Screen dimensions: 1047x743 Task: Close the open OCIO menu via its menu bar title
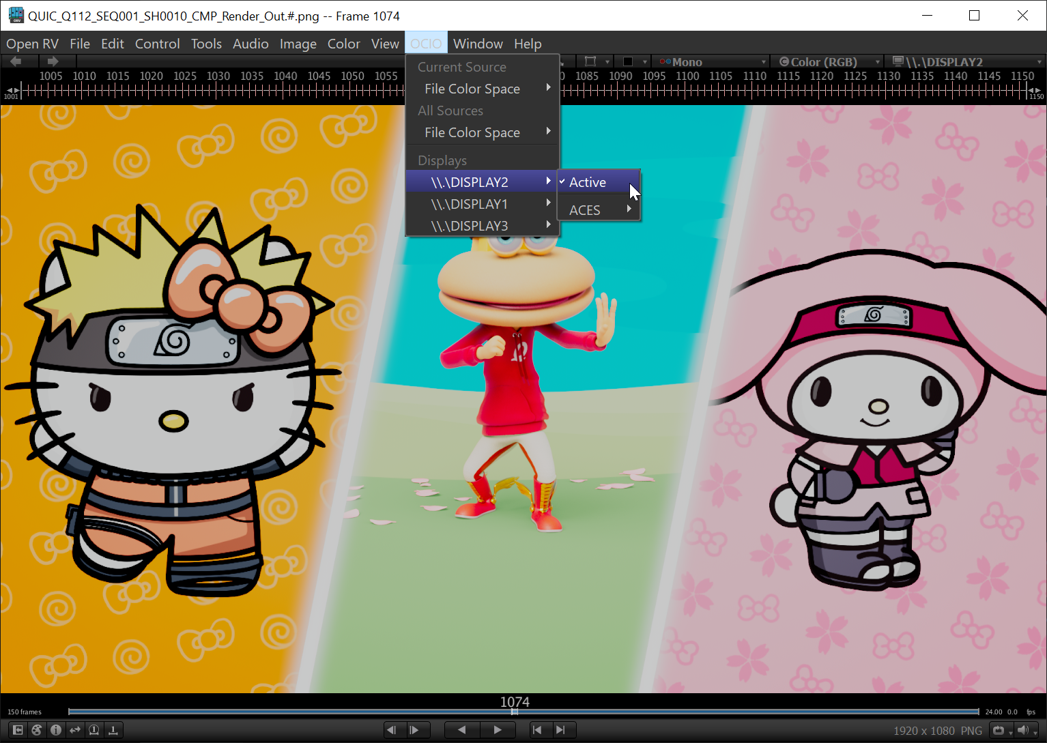click(427, 44)
